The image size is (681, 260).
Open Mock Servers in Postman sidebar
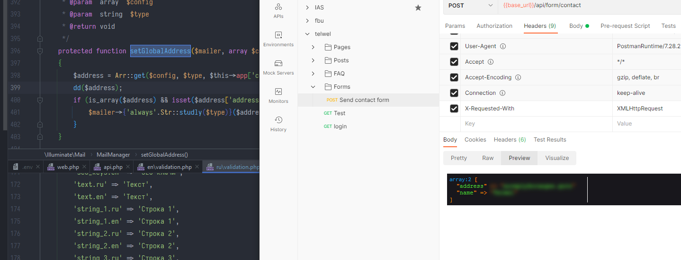pos(278,67)
